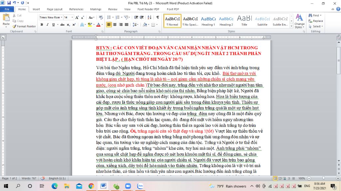Toggle Underline formatting
Screen dimensions: 341x191
pyautogui.click(x=53, y=25)
